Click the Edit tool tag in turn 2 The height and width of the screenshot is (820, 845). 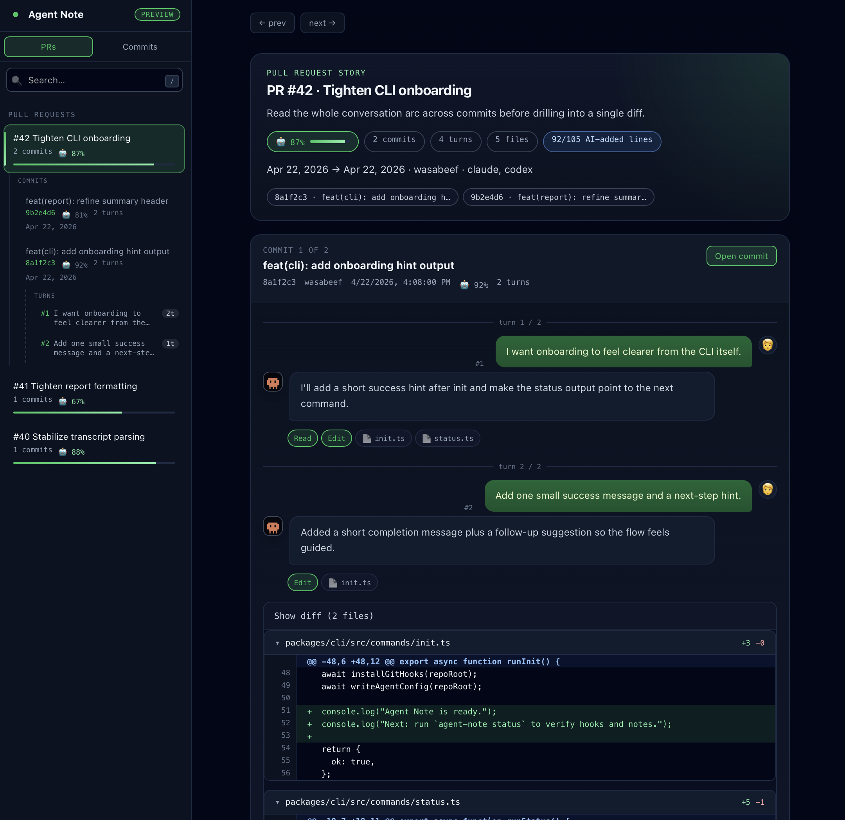tap(303, 583)
